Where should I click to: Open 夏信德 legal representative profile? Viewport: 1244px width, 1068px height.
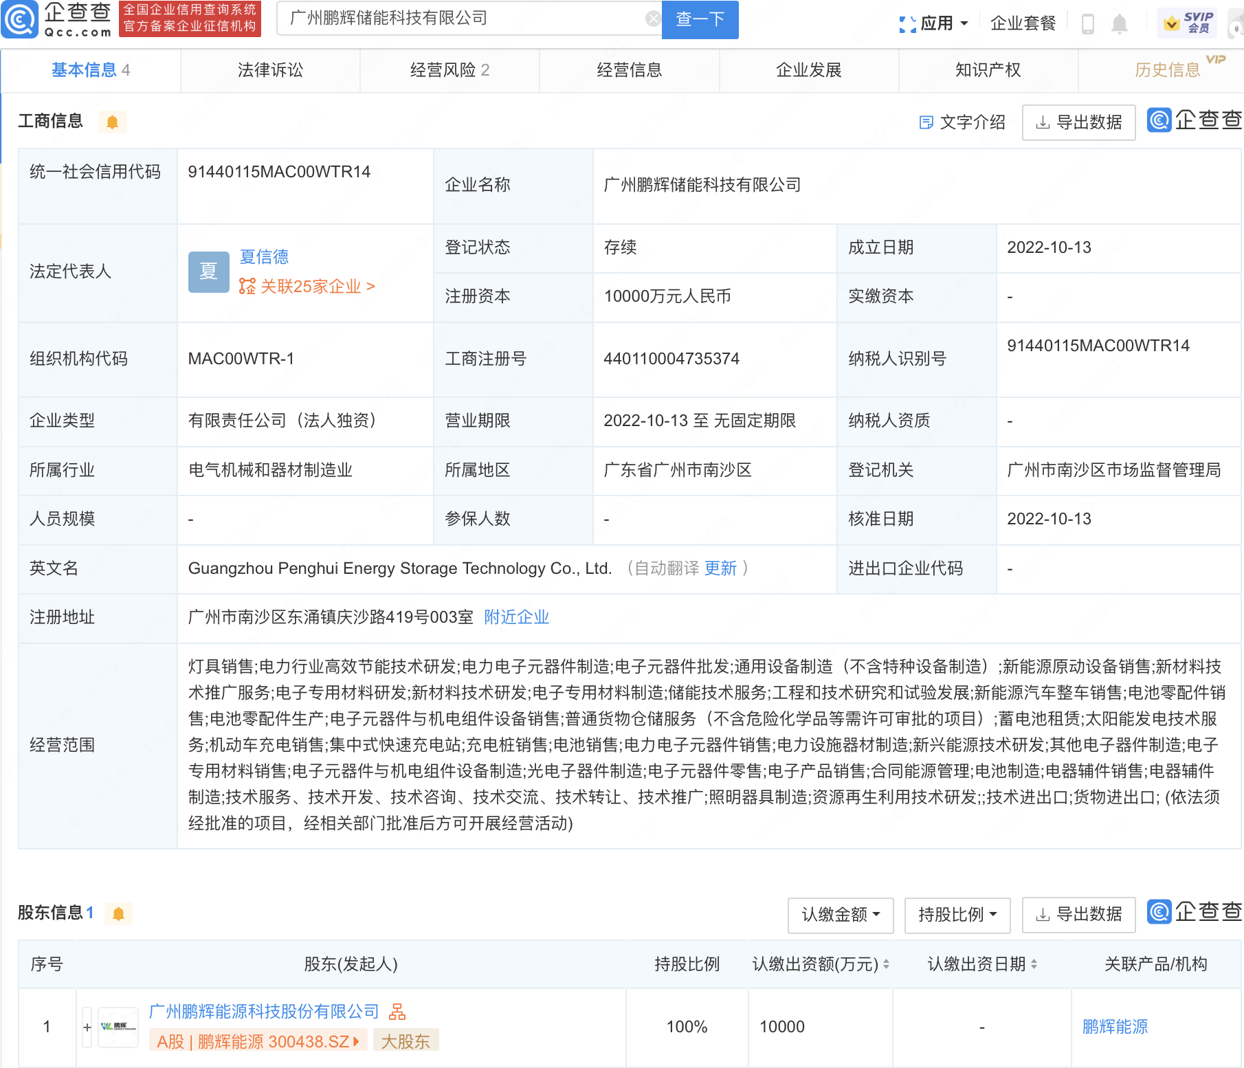tap(264, 257)
